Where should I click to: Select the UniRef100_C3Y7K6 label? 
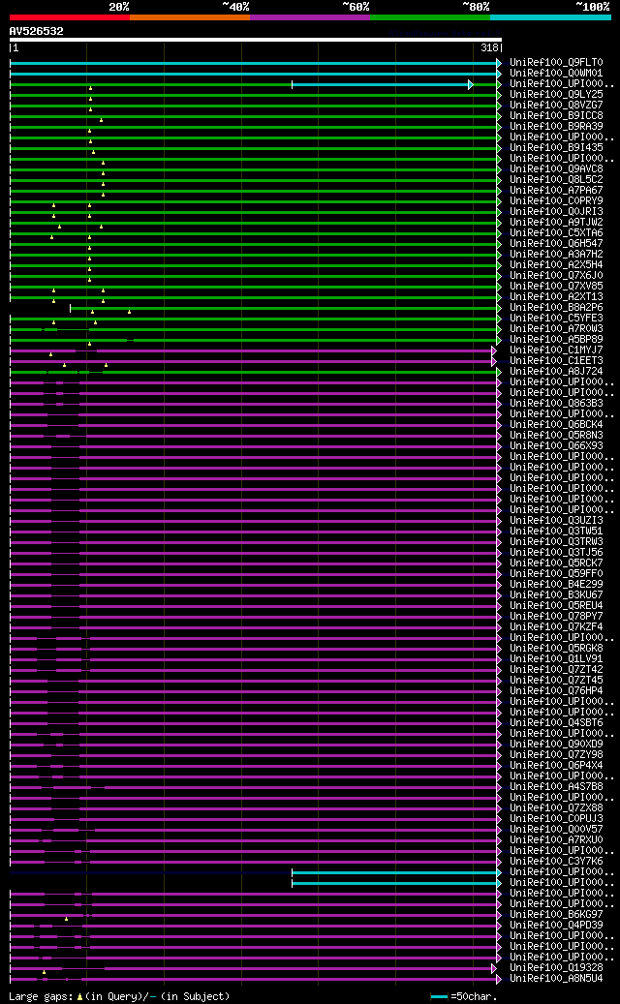[556, 861]
